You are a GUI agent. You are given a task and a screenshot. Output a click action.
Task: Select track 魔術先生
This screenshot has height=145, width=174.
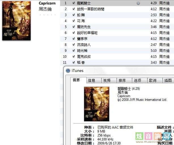(117, 27)
